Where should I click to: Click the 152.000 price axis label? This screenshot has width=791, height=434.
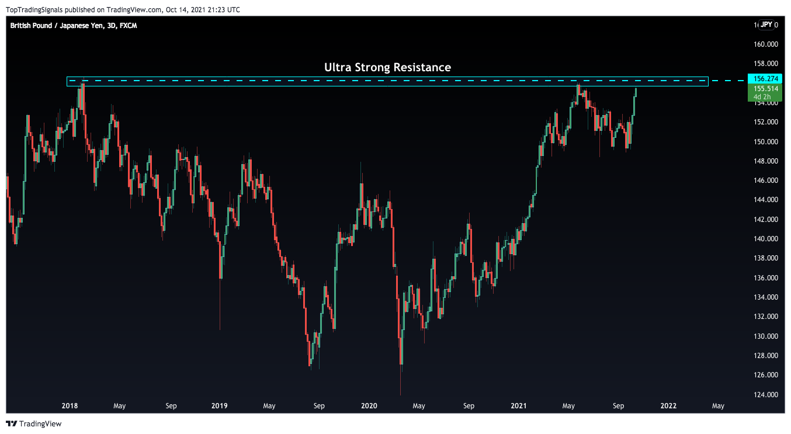coord(765,122)
